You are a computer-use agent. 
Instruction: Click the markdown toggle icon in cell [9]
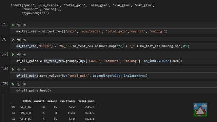[24, 40]
